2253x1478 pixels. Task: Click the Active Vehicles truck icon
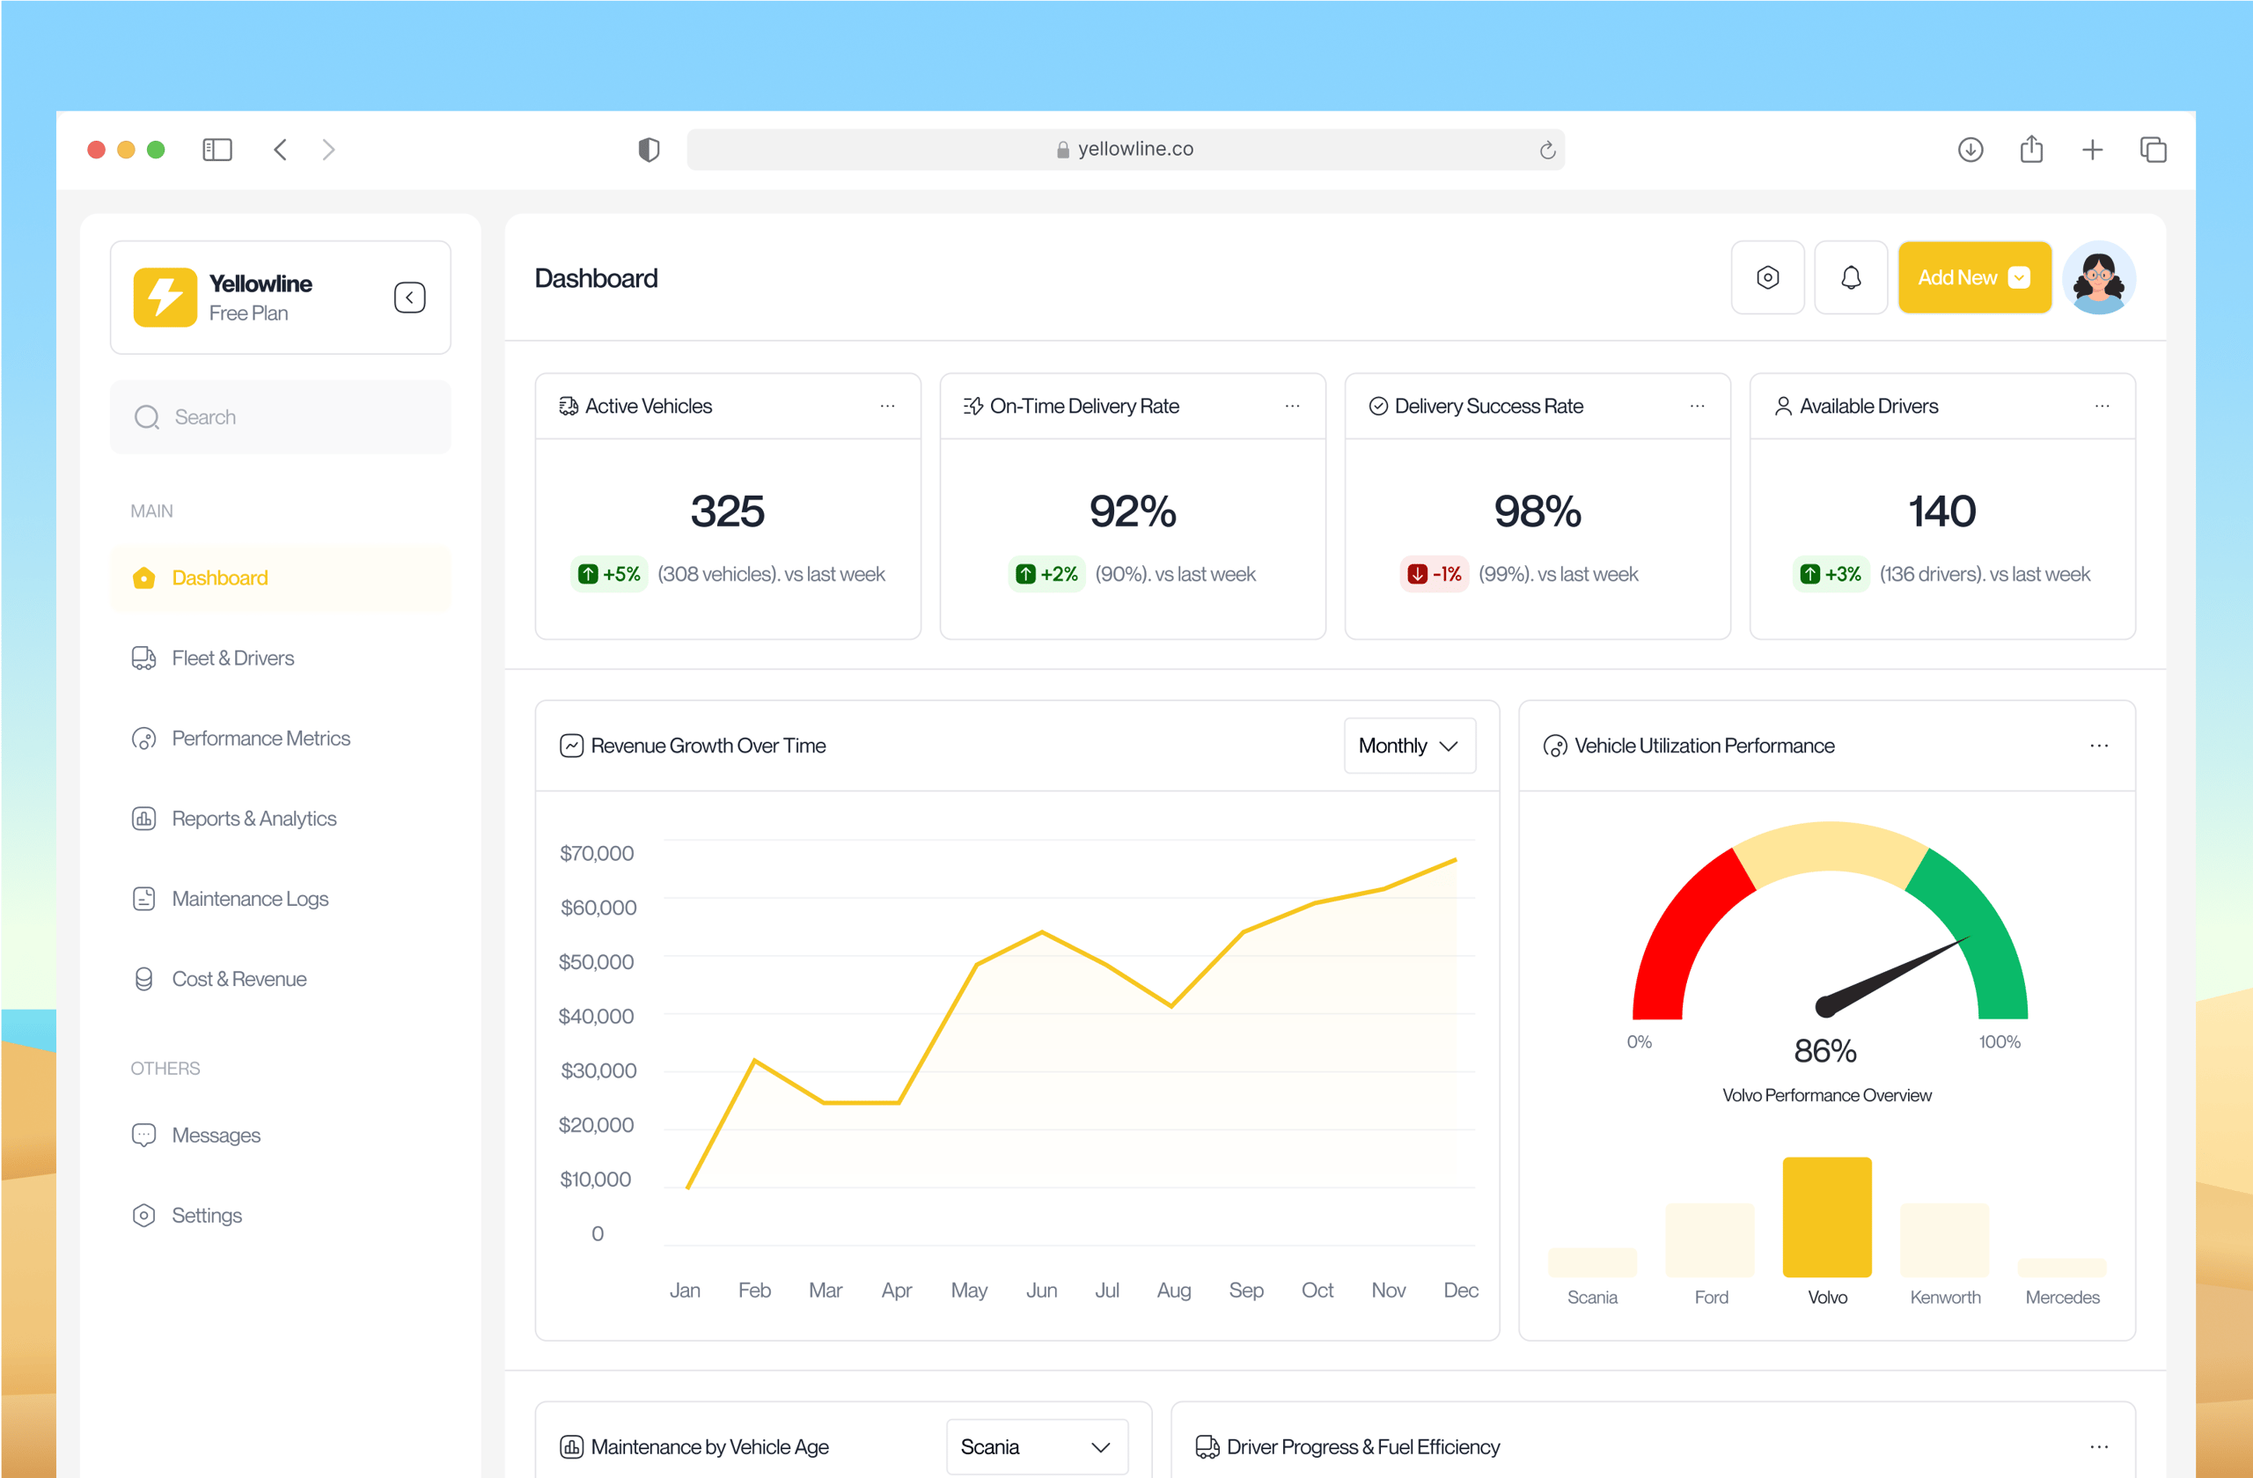(568, 406)
